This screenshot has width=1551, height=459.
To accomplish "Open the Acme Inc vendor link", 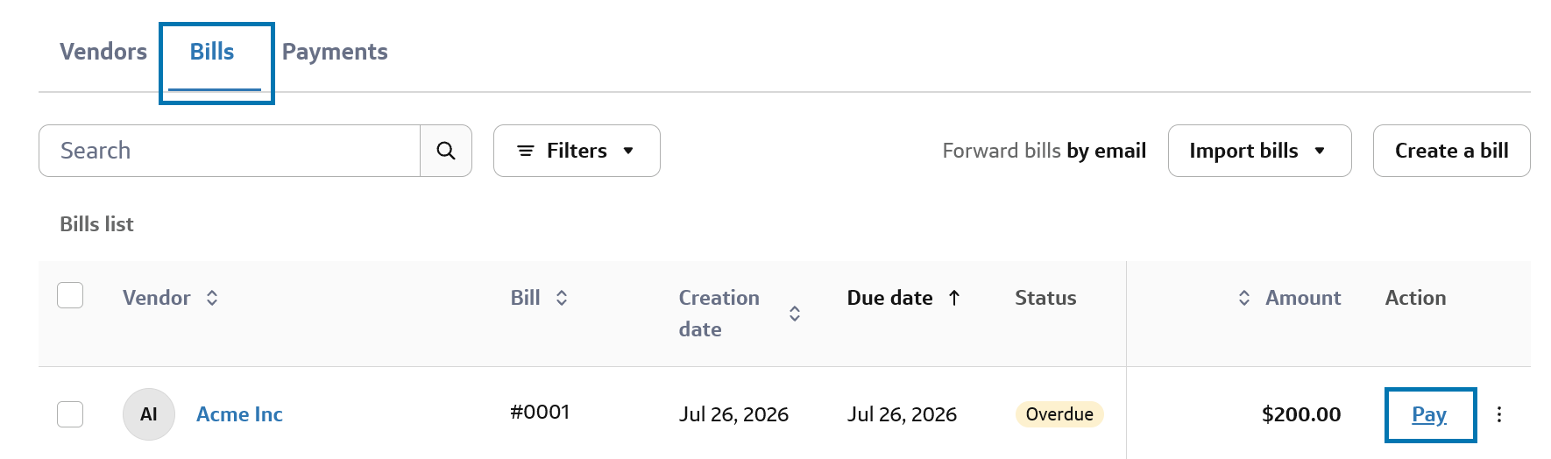I will [239, 414].
